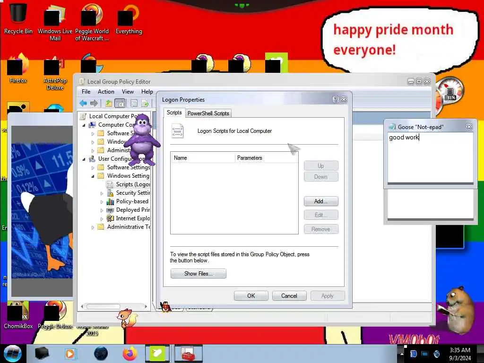The height and width of the screenshot is (363, 484).
Task: Click the Apply button
Action: [328, 296]
